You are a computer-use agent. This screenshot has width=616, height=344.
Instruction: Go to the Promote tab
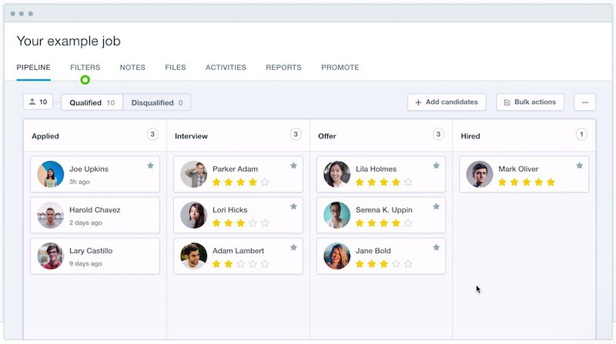340,68
